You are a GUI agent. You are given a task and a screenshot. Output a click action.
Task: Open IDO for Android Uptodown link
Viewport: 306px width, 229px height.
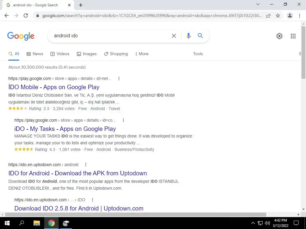78,173
